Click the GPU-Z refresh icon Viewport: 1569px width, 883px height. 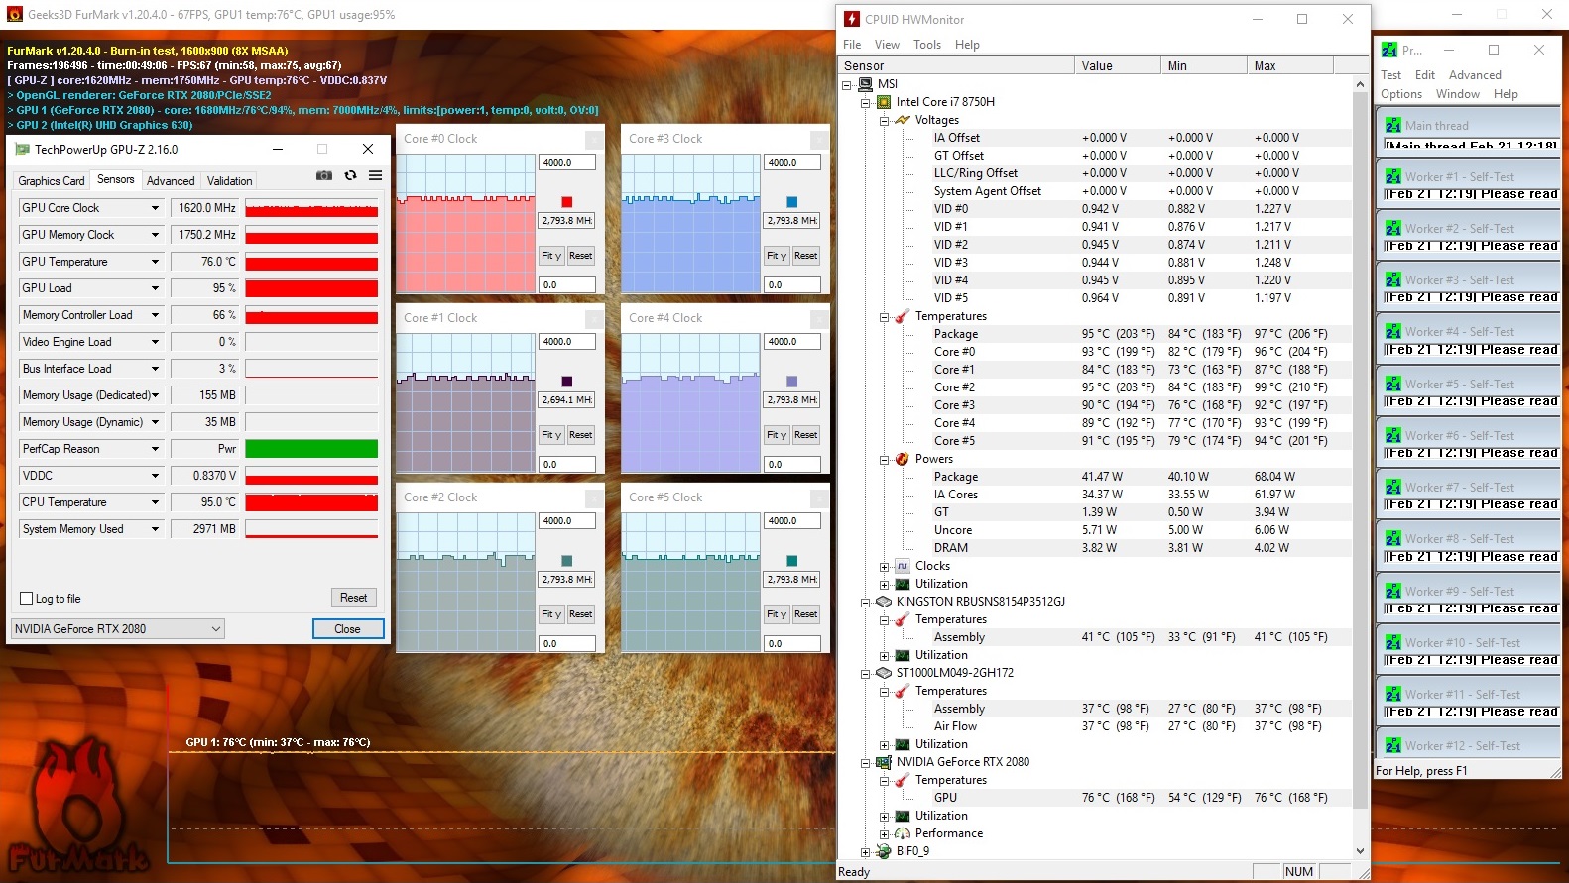click(x=350, y=175)
